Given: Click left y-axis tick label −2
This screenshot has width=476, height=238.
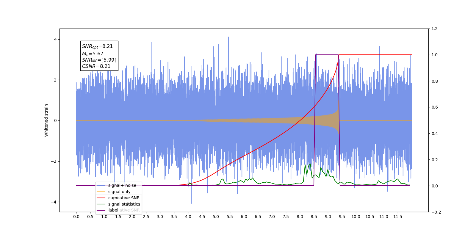Looking at the screenshot, I should (x=54, y=161).
